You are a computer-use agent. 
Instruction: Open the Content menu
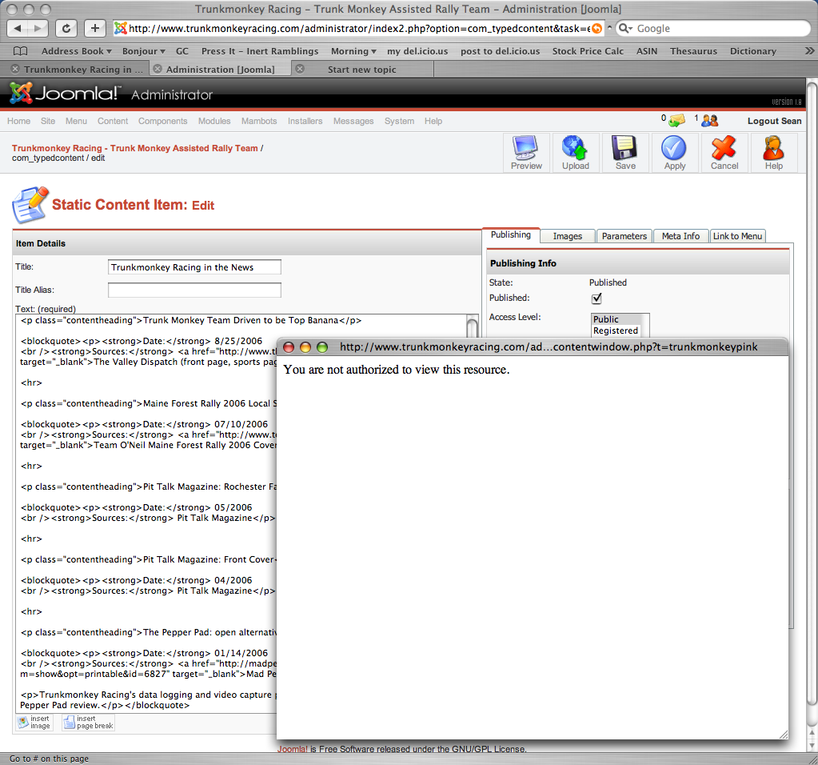113,121
